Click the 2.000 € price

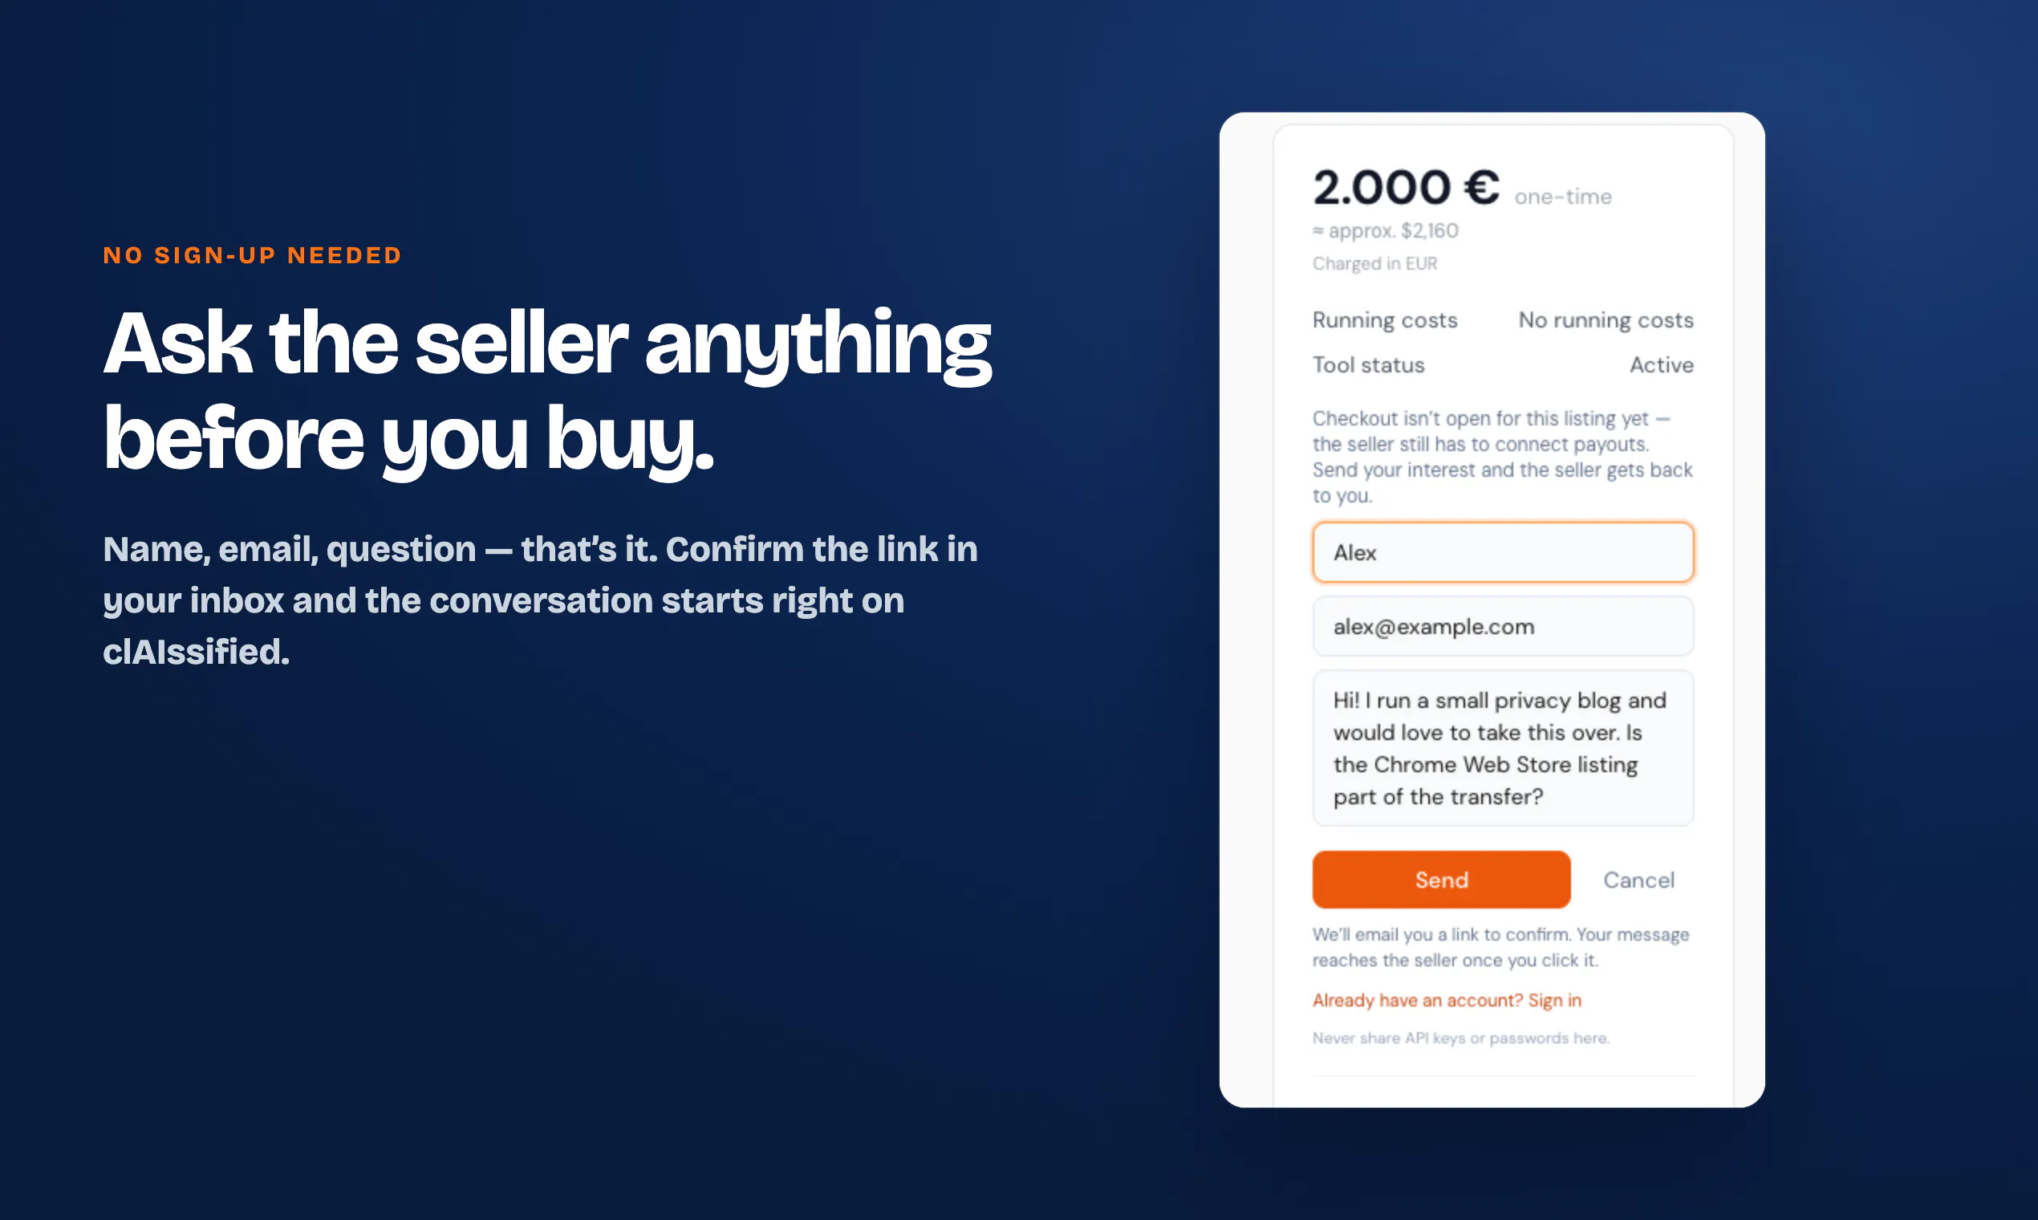1406,188
